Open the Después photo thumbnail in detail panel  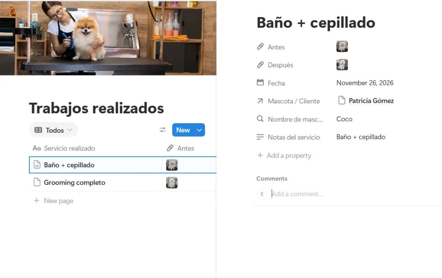(x=342, y=65)
